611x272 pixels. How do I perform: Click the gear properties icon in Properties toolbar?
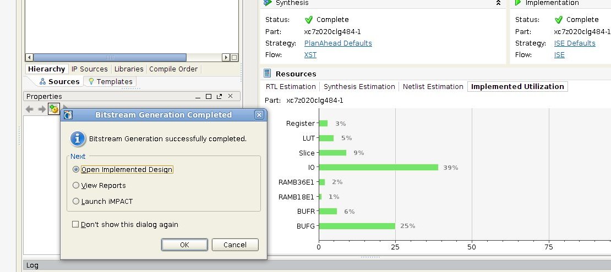pos(54,109)
